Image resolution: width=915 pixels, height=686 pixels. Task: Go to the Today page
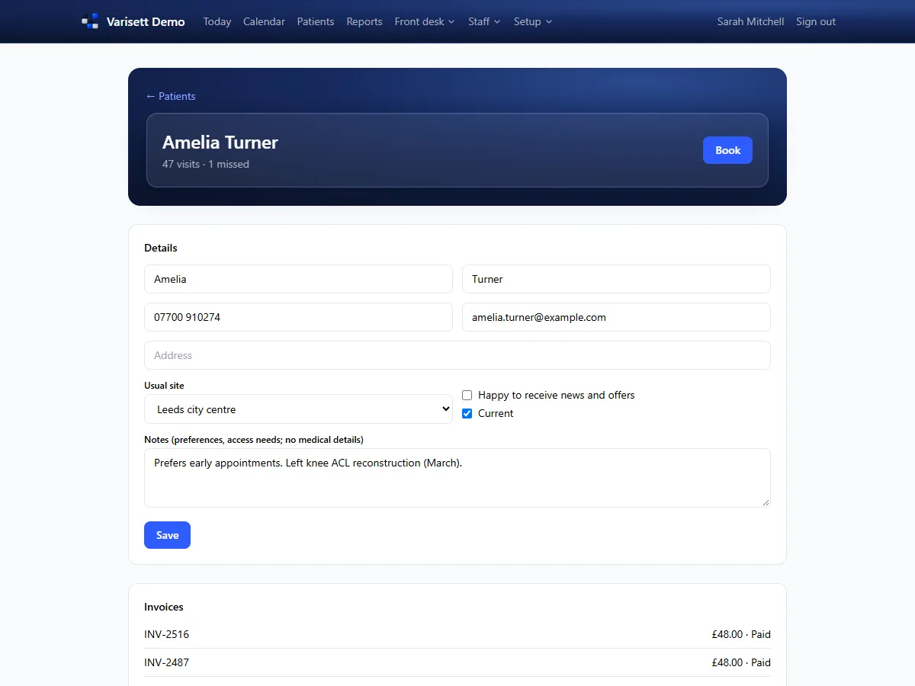tap(217, 21)
